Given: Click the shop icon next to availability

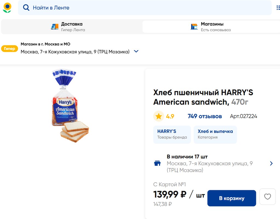Looking at the screenshot, I should (x=157, y=164).
